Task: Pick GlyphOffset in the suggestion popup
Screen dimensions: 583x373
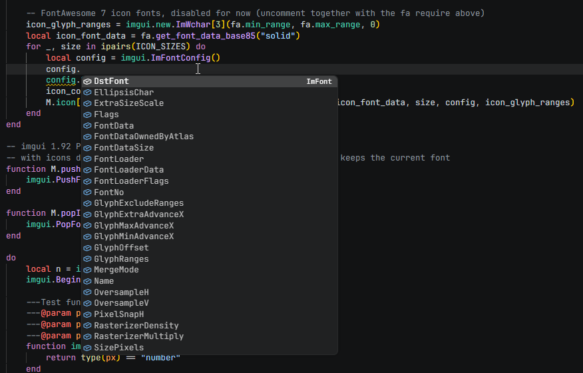Action: (210, 248)
